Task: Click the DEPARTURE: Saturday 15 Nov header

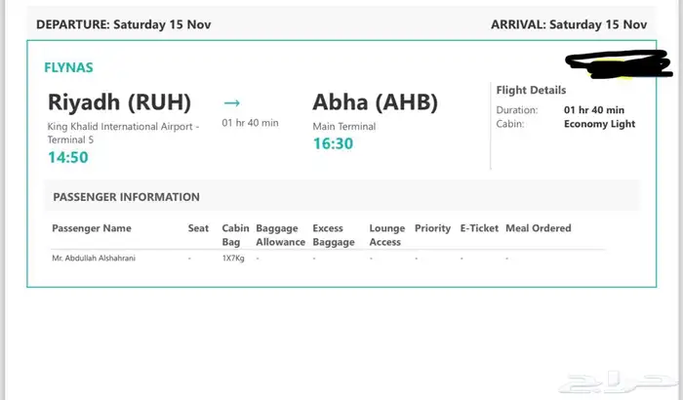Action: click(124, 24)
